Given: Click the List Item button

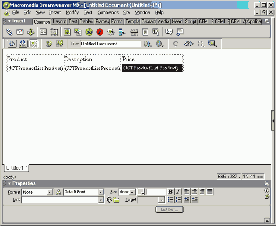Looking at the screenshot, I should 170,209.
